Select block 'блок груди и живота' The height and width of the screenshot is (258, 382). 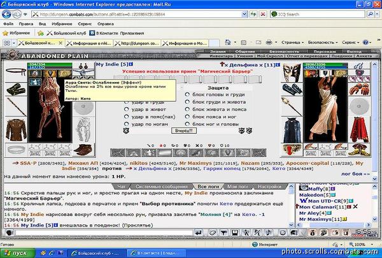click(187, 102)
